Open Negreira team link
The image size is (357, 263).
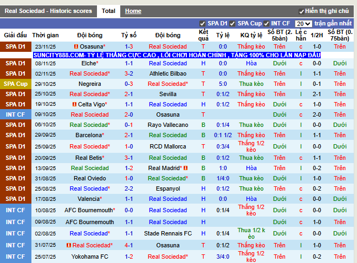click(90, 84)
